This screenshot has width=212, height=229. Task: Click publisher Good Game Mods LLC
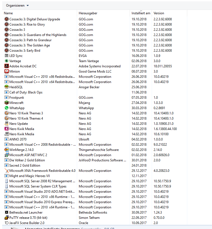click(95, 71)
